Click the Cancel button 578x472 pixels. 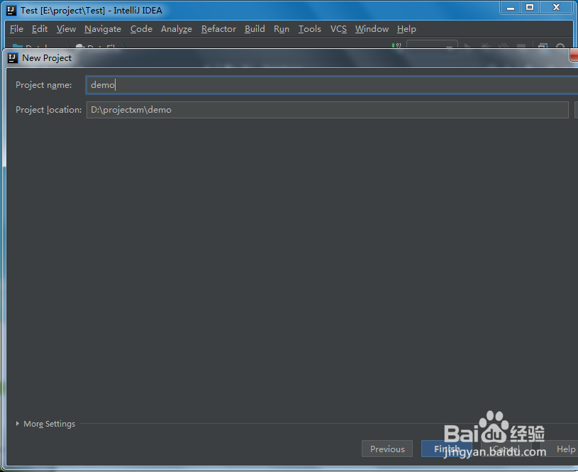coord(506,449)
